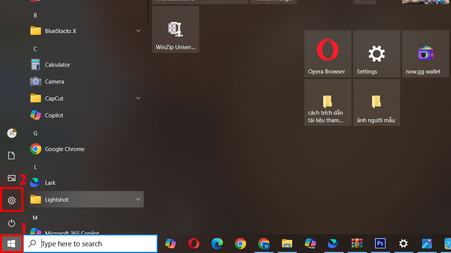This screenshot has width=451, height=253.
Task: Launch Copilot from the app list
Action: (86, 115)
